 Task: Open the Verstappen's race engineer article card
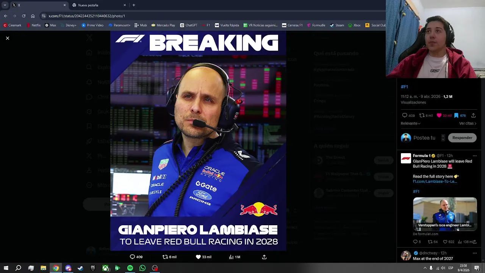445,214
